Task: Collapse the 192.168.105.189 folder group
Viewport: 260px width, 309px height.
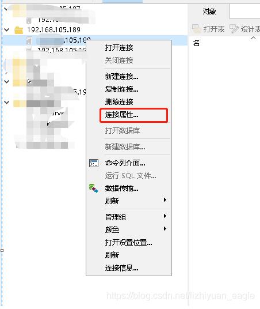Action: 7,30
